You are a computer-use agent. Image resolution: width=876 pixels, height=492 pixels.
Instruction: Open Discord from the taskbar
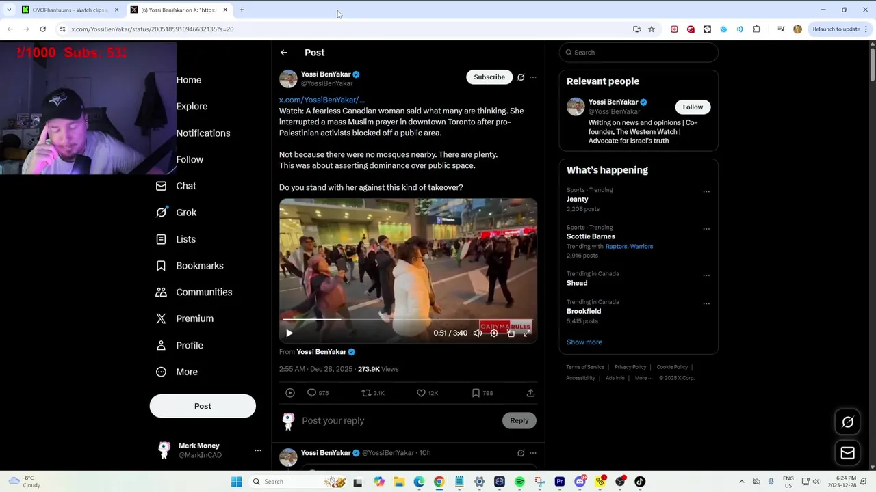580,482
